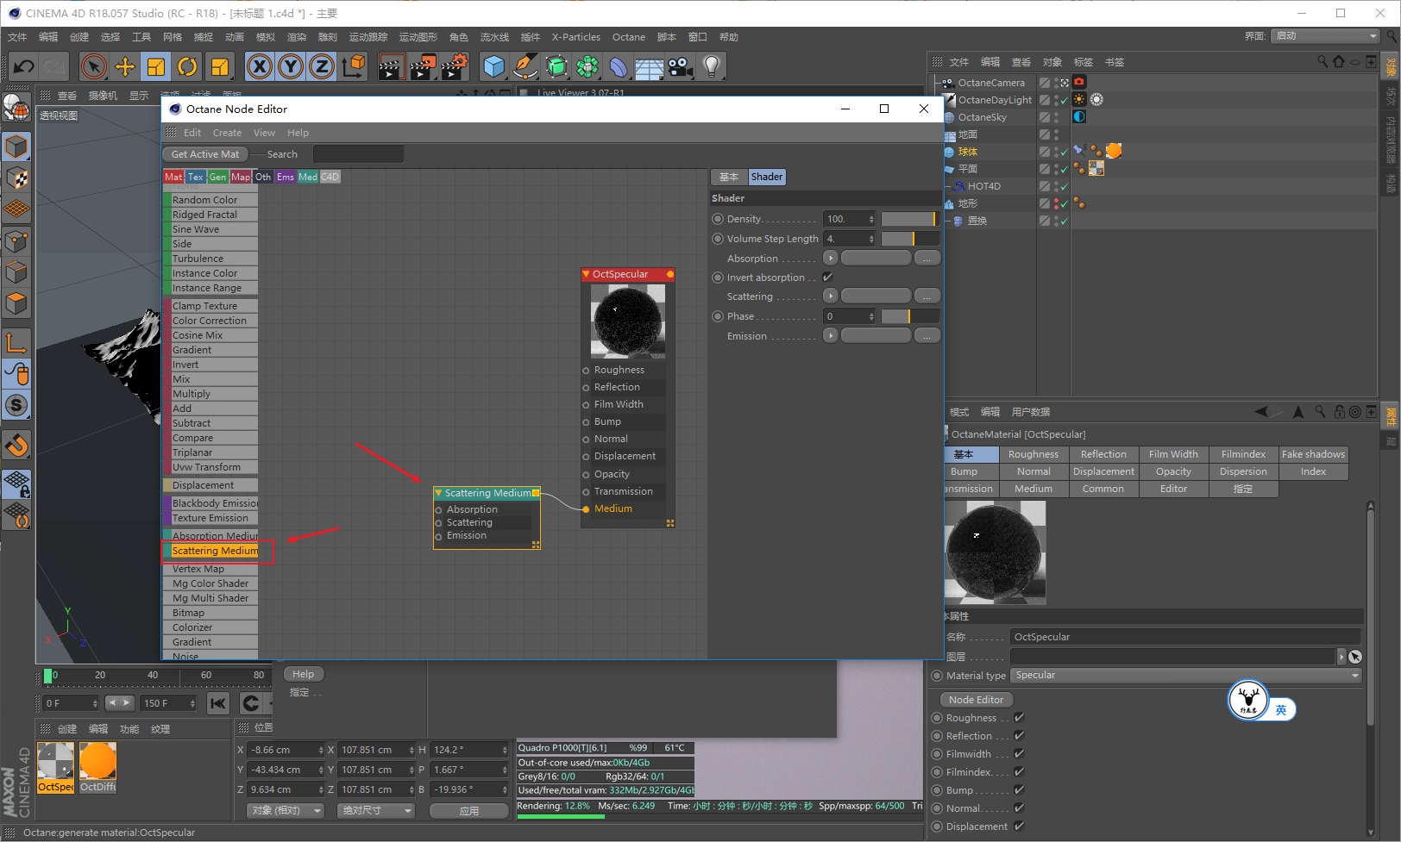
Task: Open the spline pen tool
Action: (x=525, y=66)
